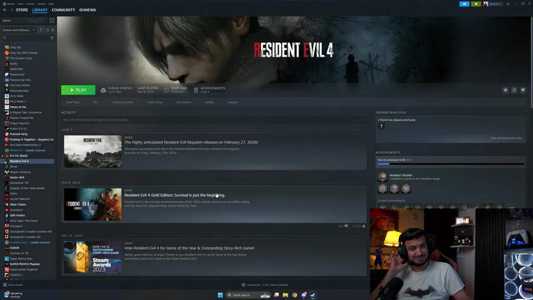Open the Windows Start button
Image resolution: width=533 pixels, height=300 pixels.
pos(220,295)
